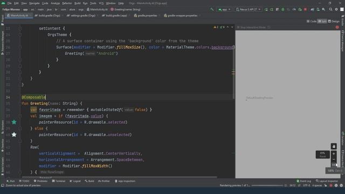Image resolution: width=345 pixels, height=194 pixels.
Task: Switch editor to Code view
Action: point(312,22)
